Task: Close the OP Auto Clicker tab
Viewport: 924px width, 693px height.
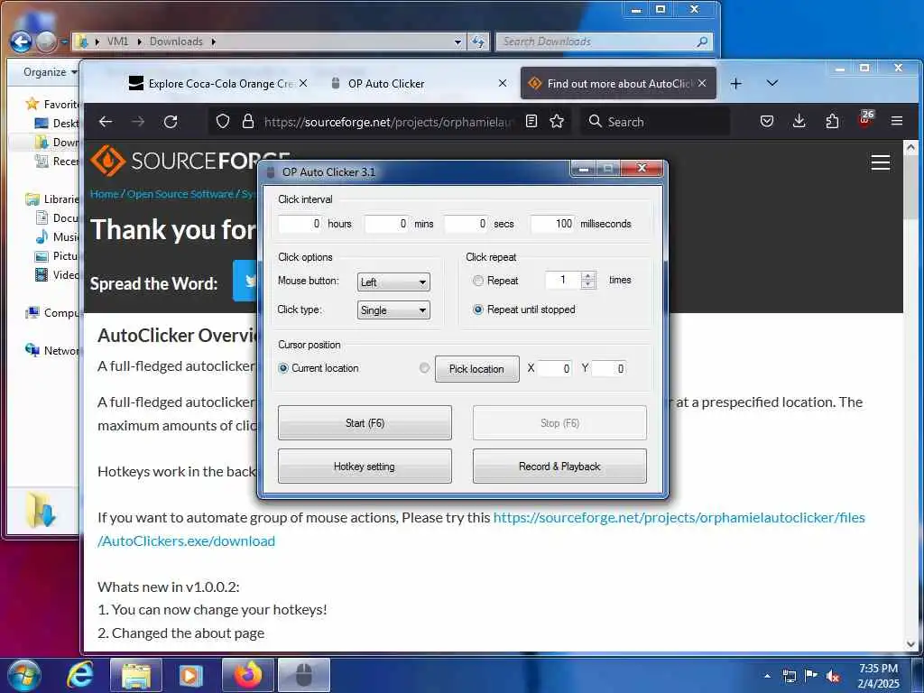Action: coord(503,84)
